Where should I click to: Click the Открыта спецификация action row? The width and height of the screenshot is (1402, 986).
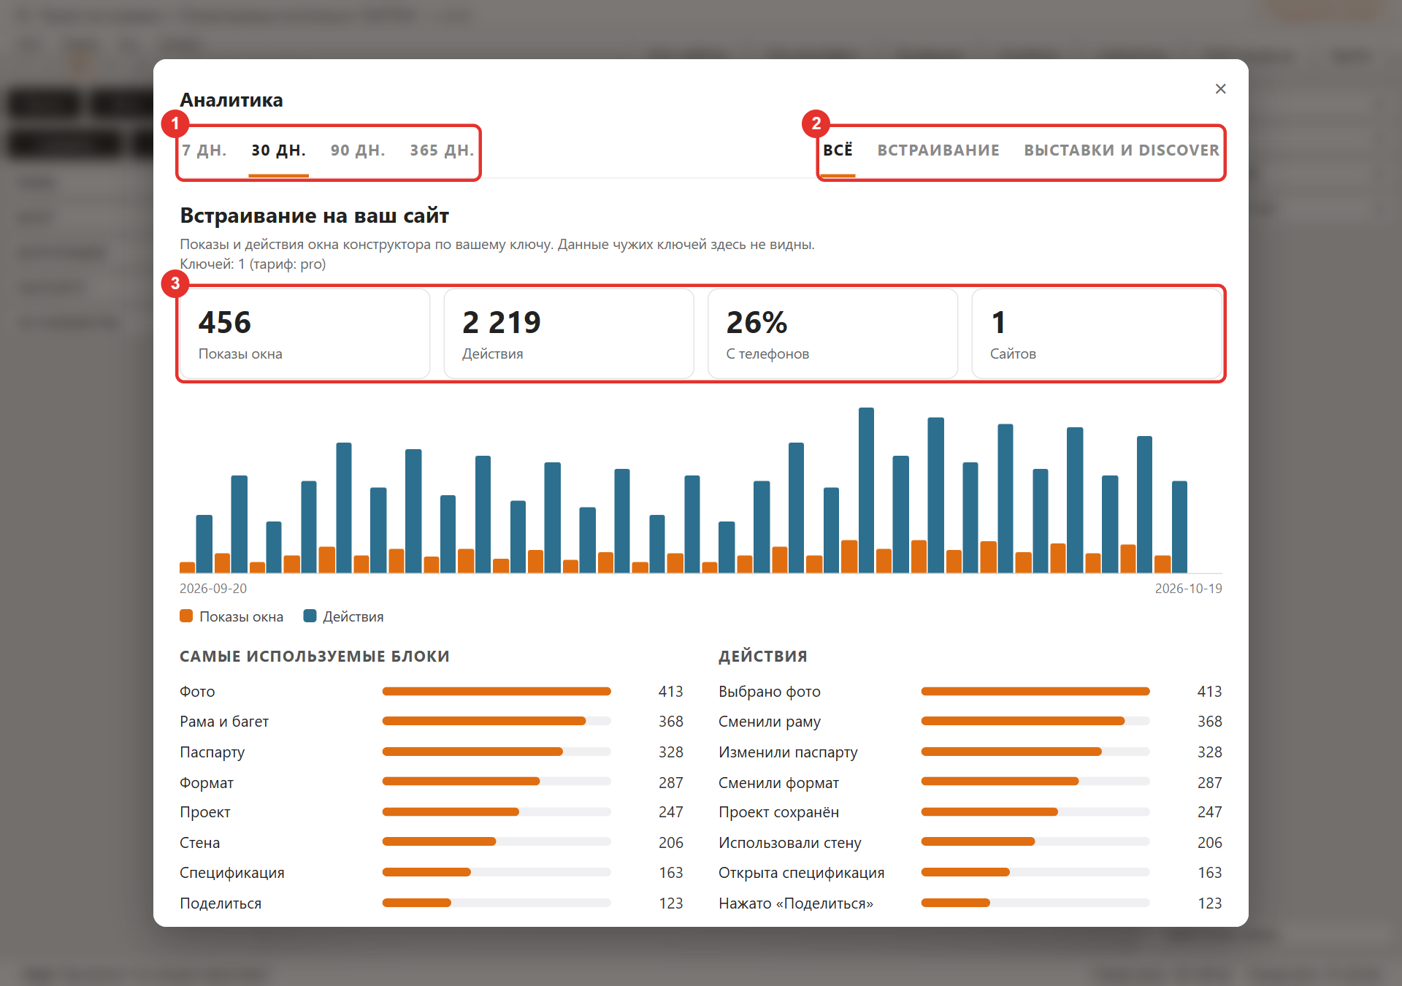coord(970,873)
